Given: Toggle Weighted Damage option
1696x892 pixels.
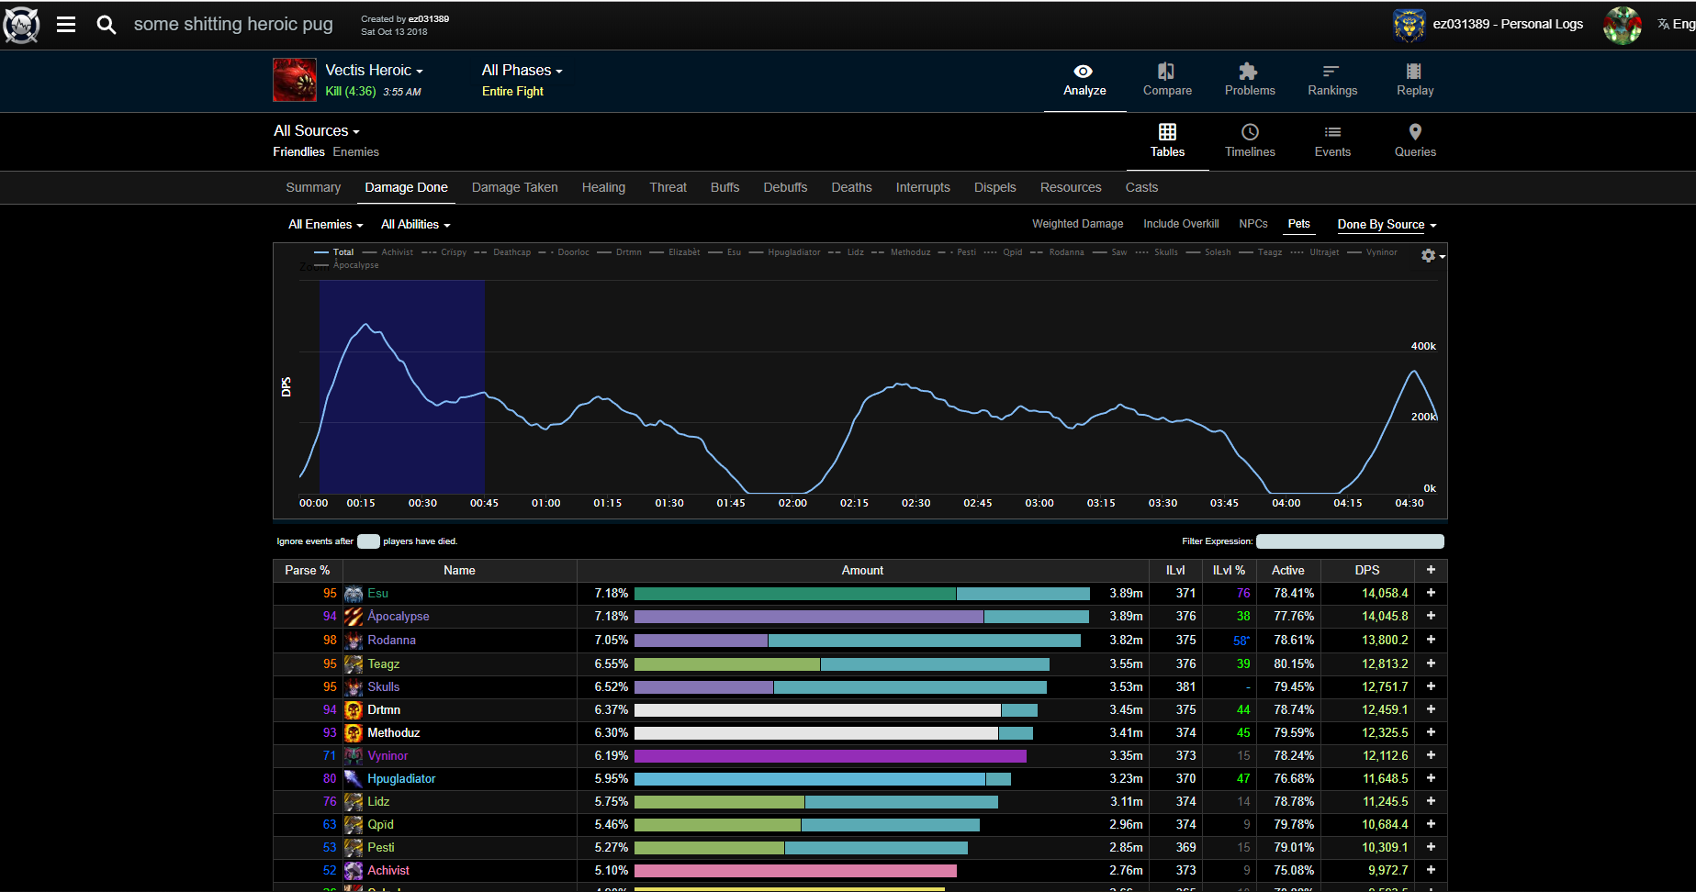Looking at the screenshot, I should 1077,224.
